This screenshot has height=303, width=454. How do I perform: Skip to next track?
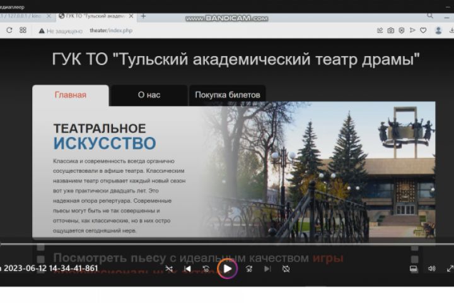coord(267,269)
